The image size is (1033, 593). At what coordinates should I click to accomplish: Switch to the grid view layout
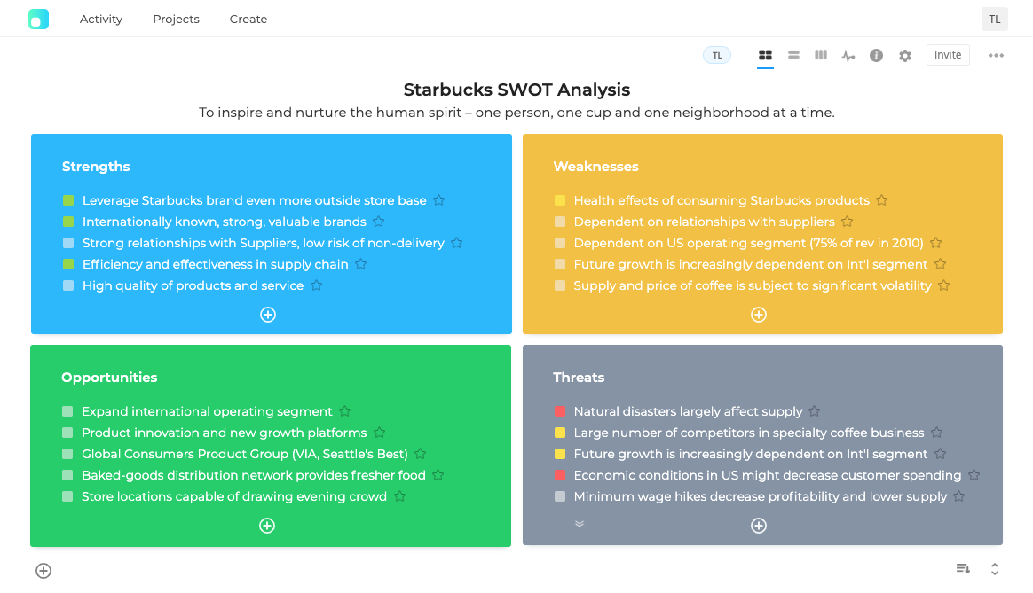765,54
